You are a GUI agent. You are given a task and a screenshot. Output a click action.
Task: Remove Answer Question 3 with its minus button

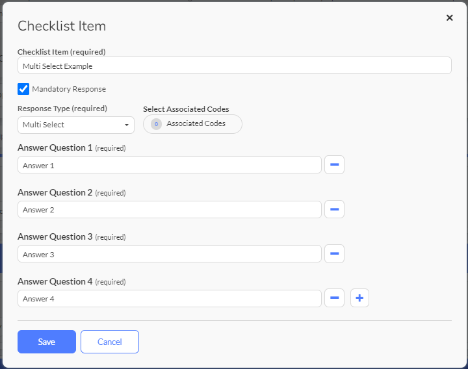(x=334, y=253)
